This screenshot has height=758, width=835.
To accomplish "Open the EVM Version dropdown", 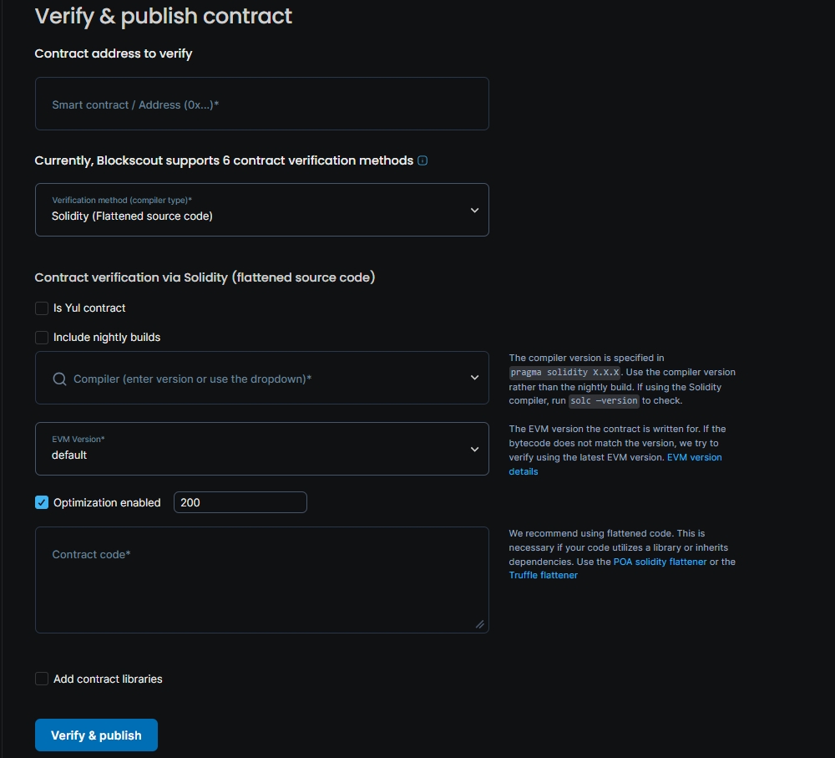I will coord(261,449).
